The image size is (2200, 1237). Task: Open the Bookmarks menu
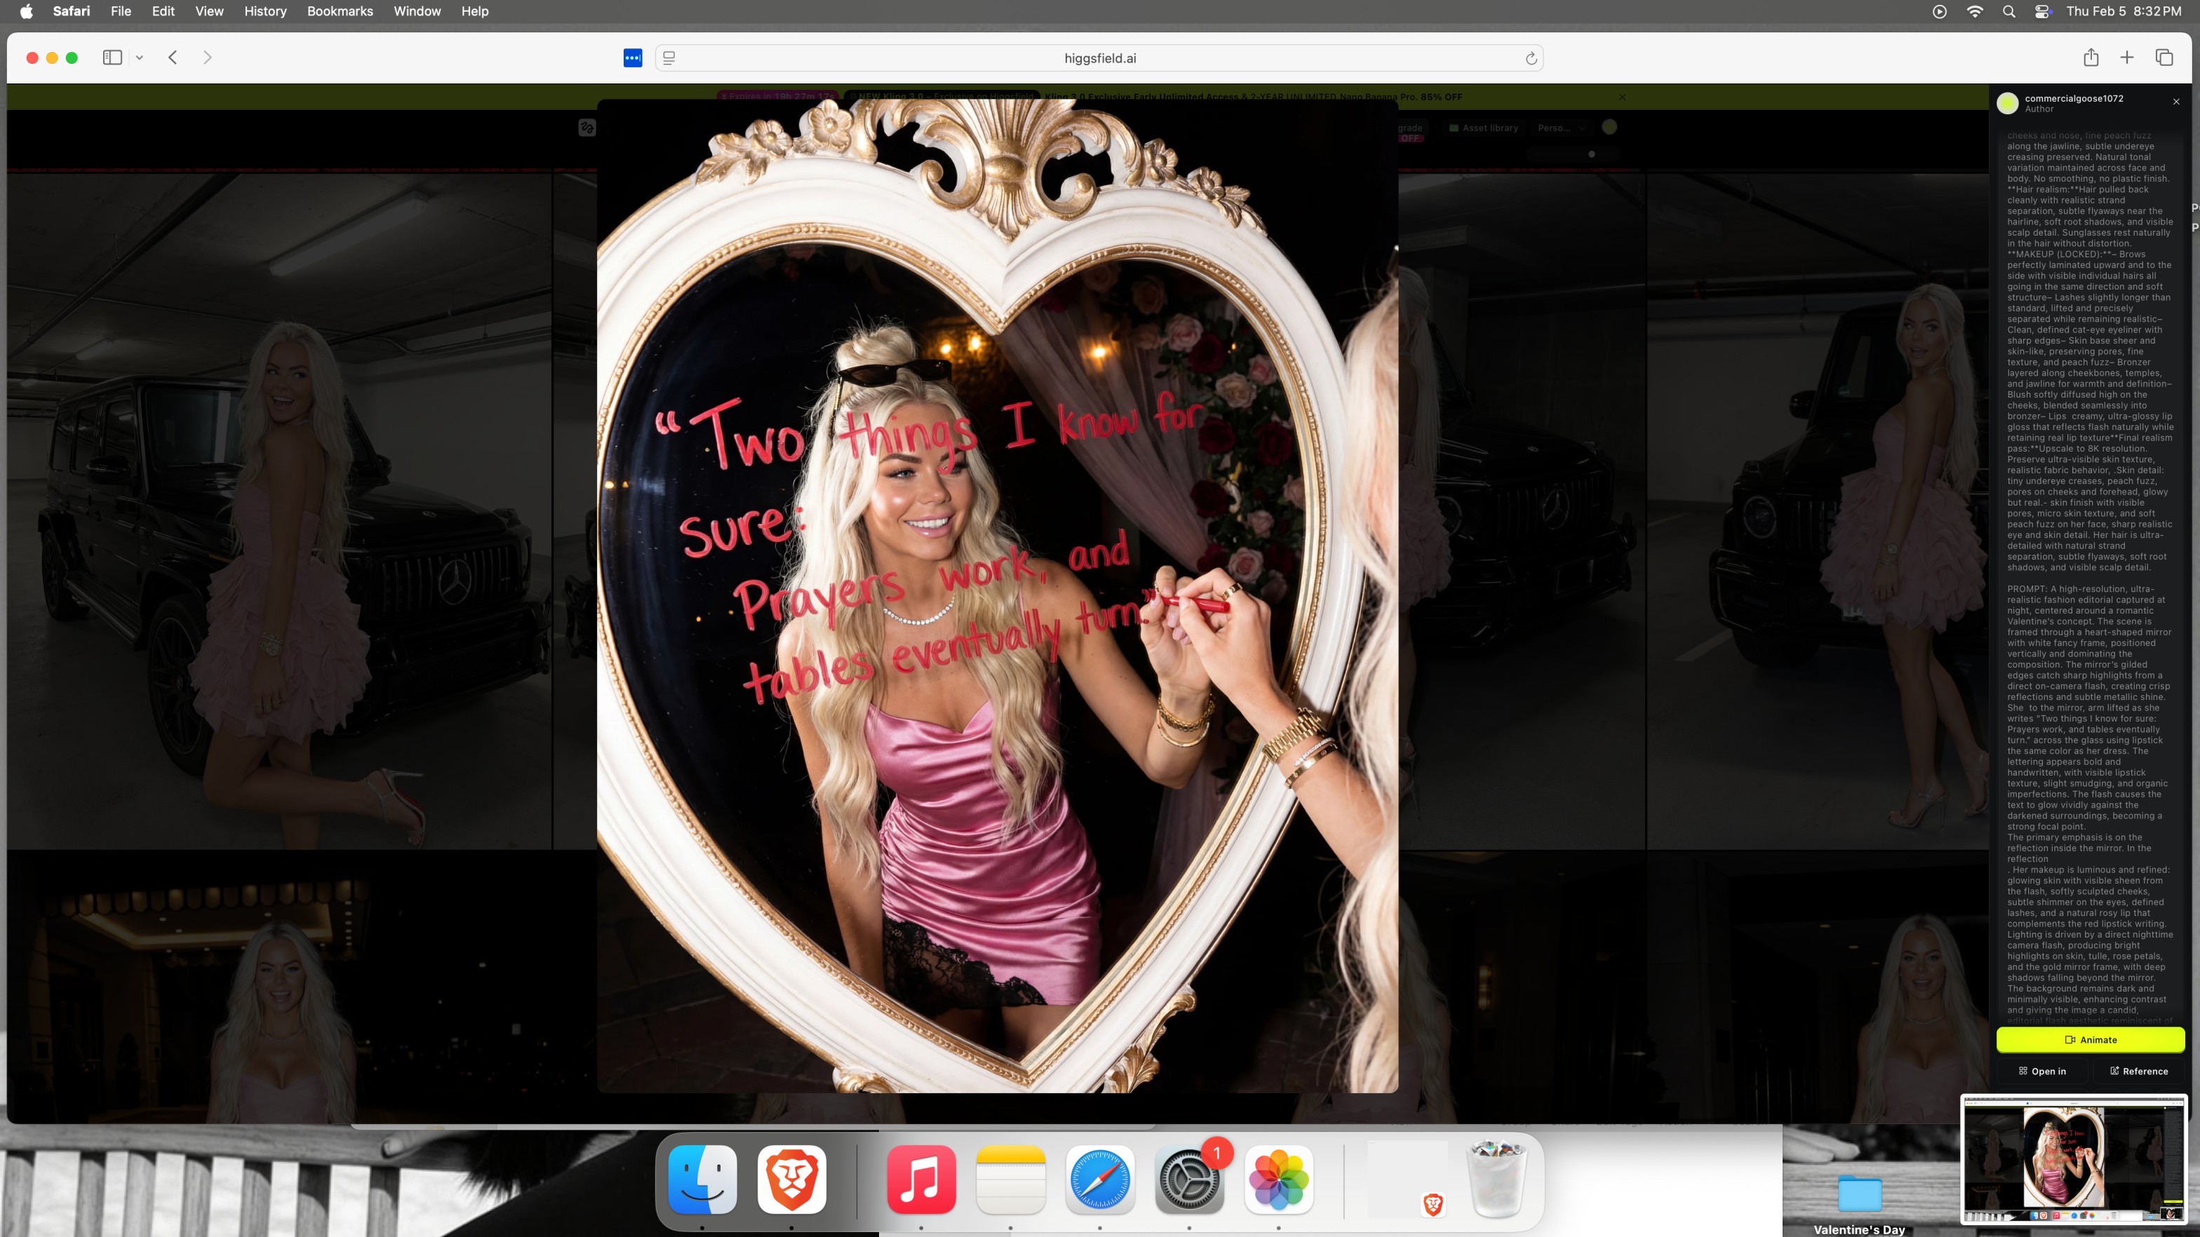point(339,11)
